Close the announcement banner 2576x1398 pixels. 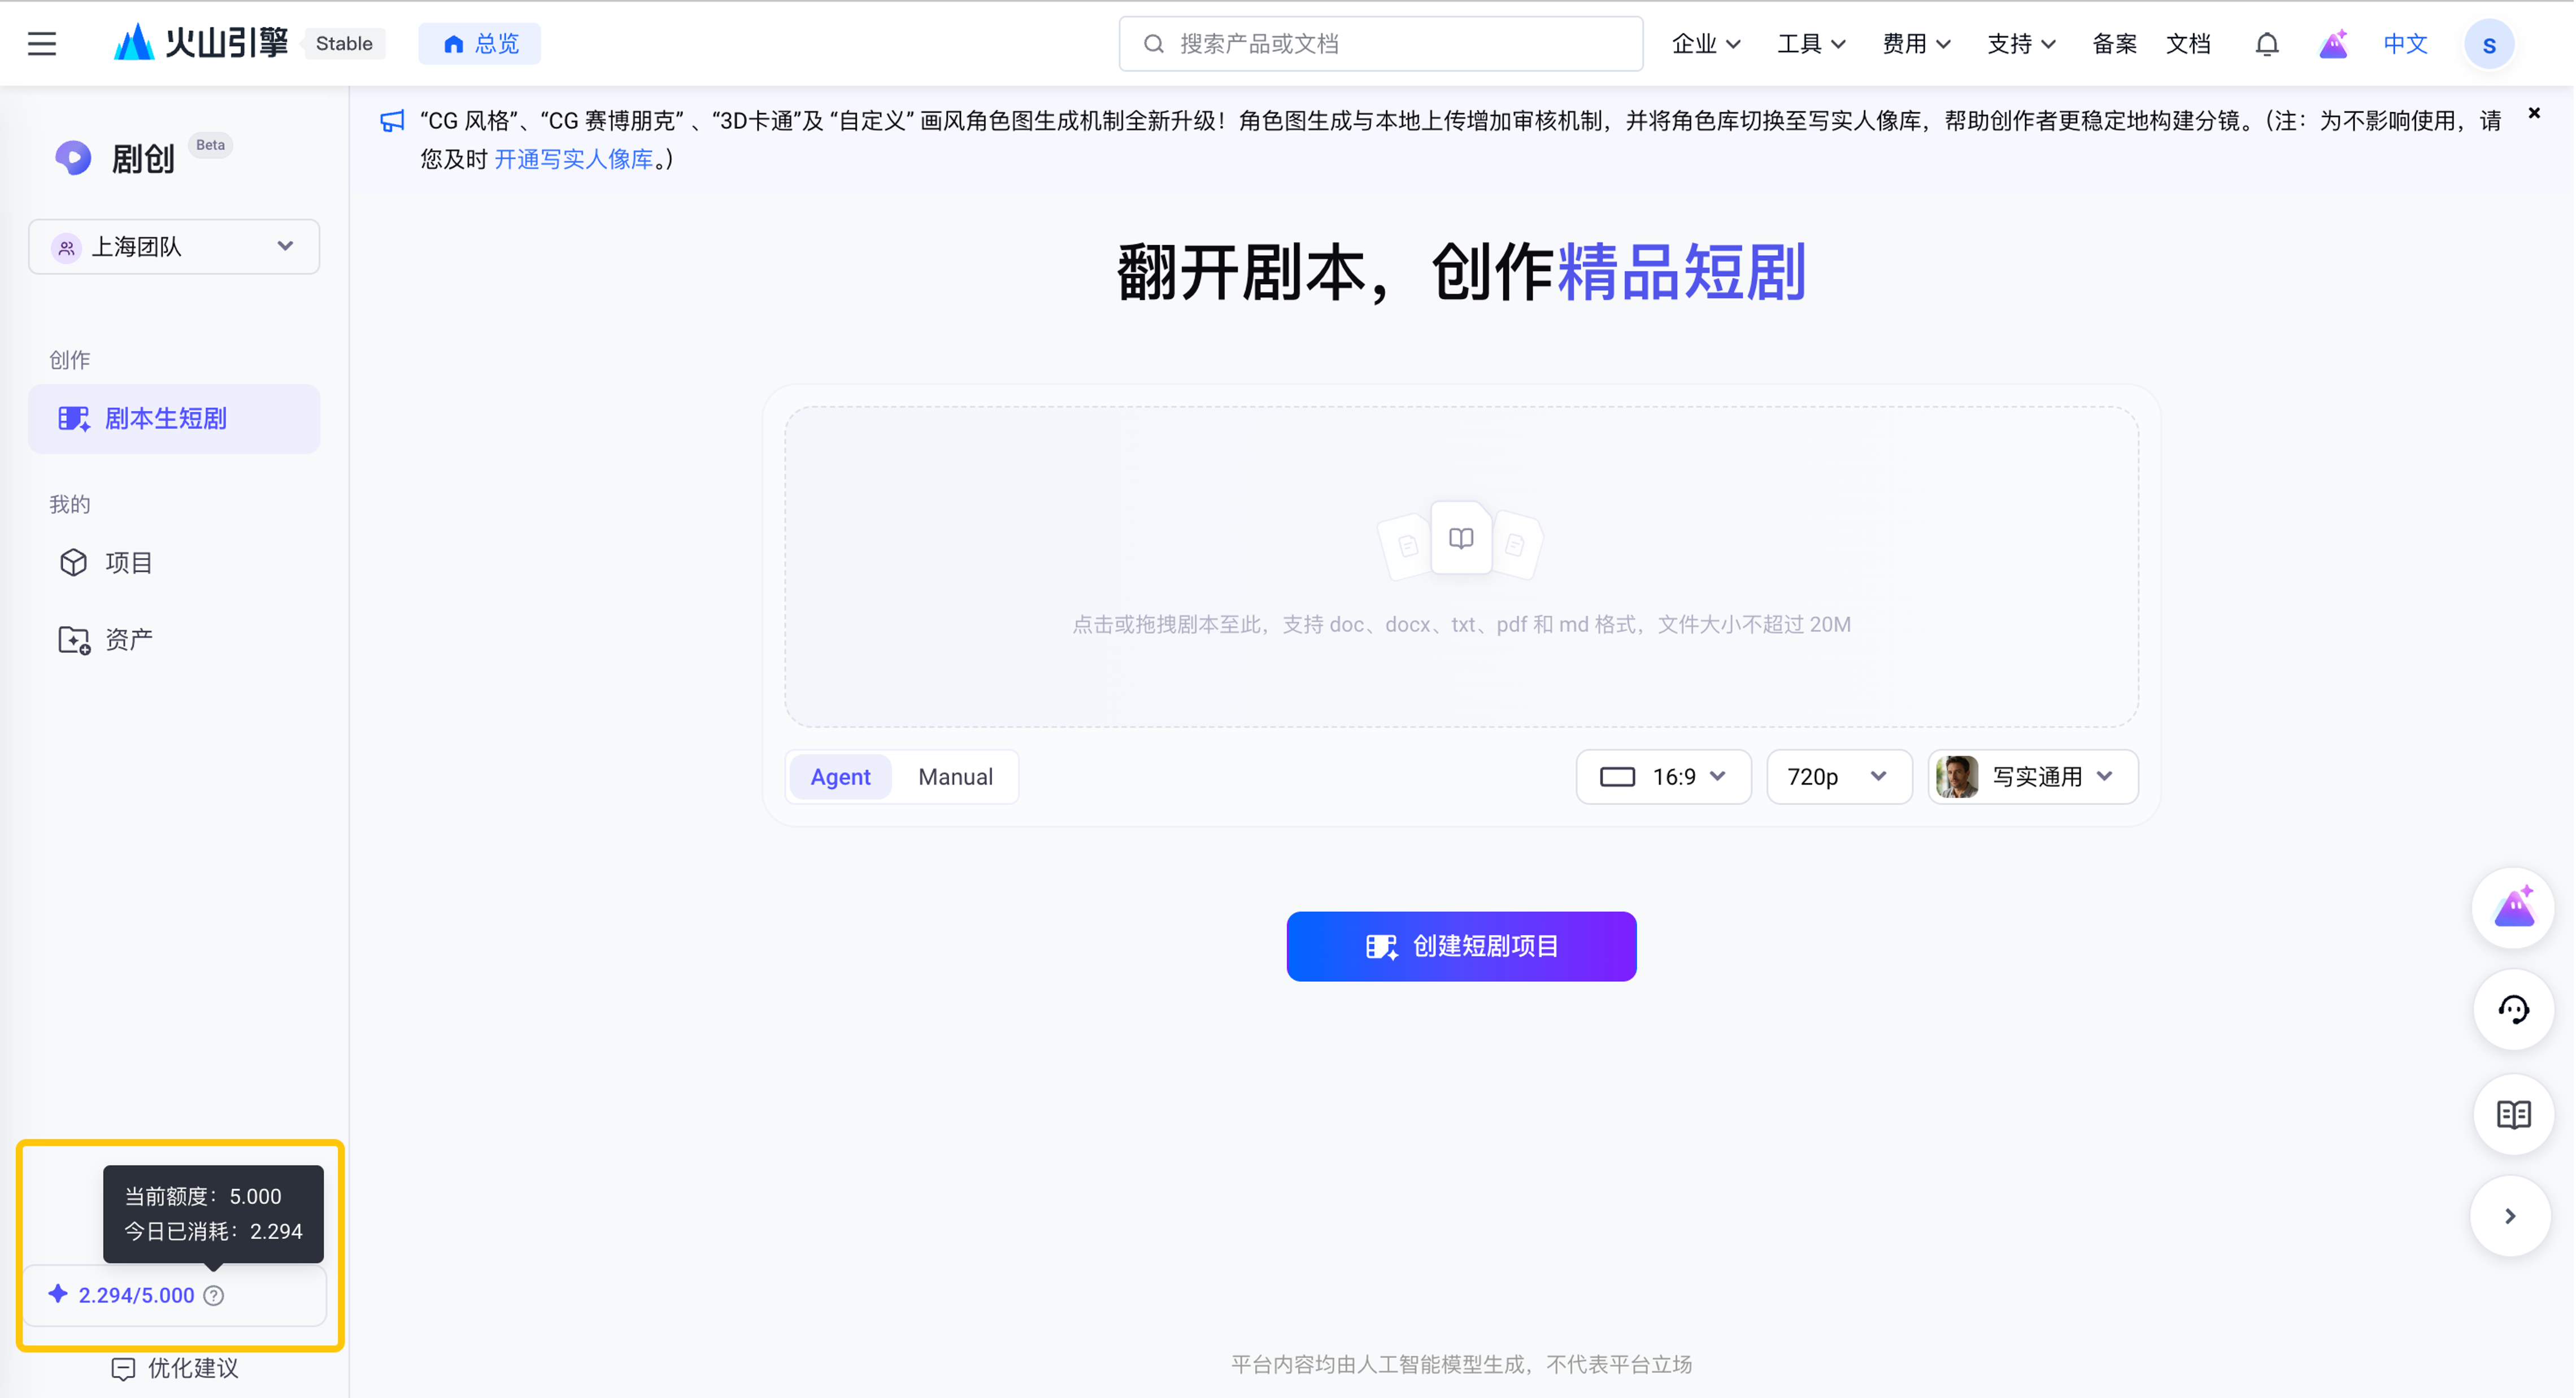tap(2534, 113)
